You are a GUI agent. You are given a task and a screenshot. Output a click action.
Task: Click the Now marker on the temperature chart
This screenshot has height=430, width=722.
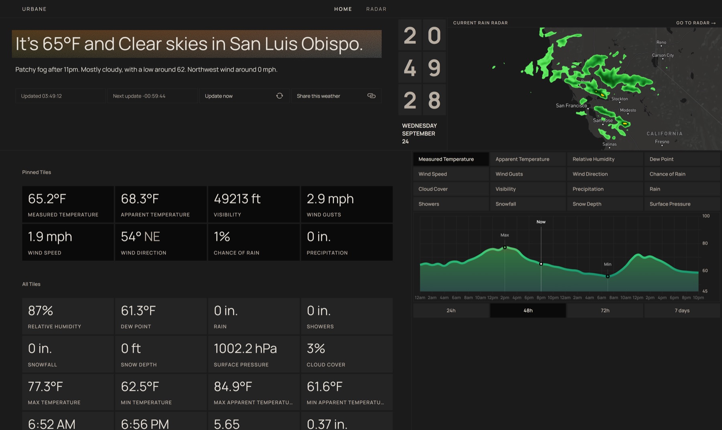(541, 264)
